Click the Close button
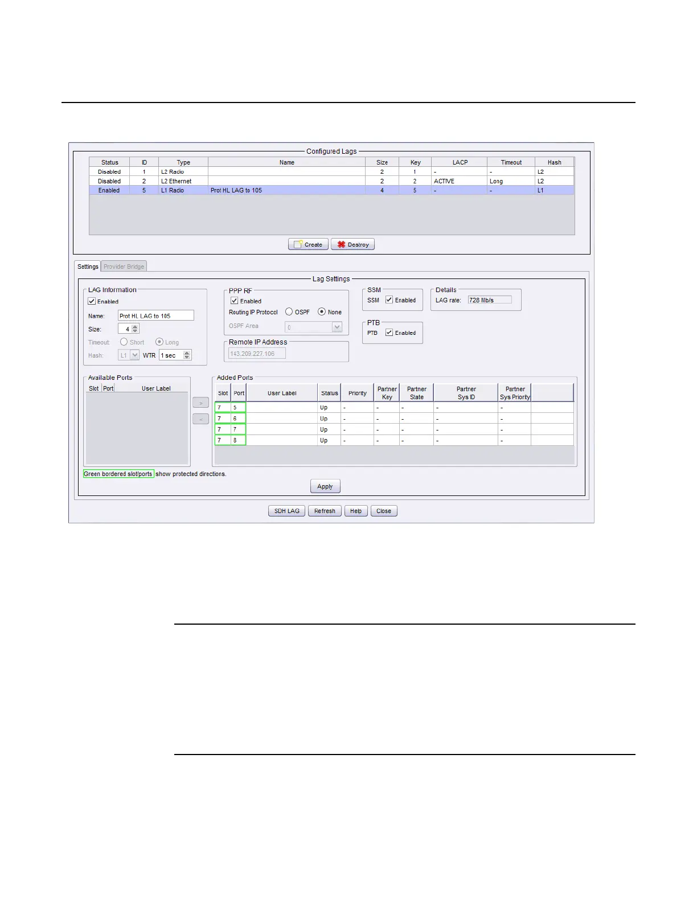Image resolution: width=697 pixels, height=902 pixels. (384, 511)
